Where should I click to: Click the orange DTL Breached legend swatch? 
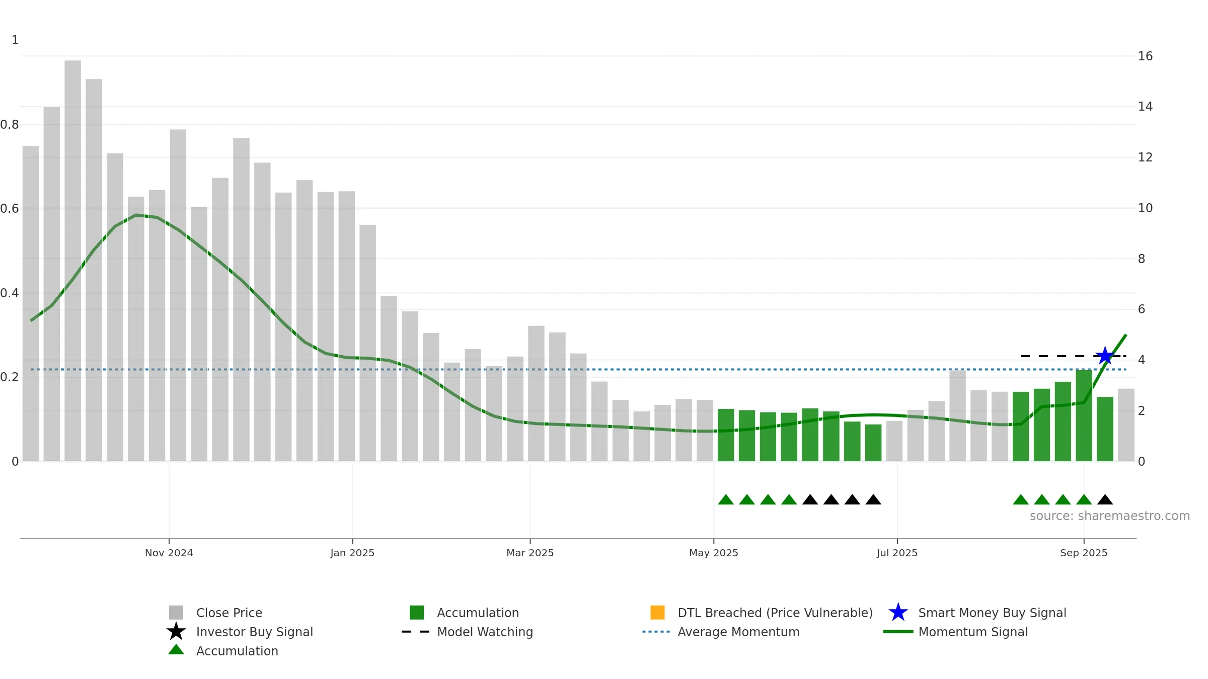point(657,613)
